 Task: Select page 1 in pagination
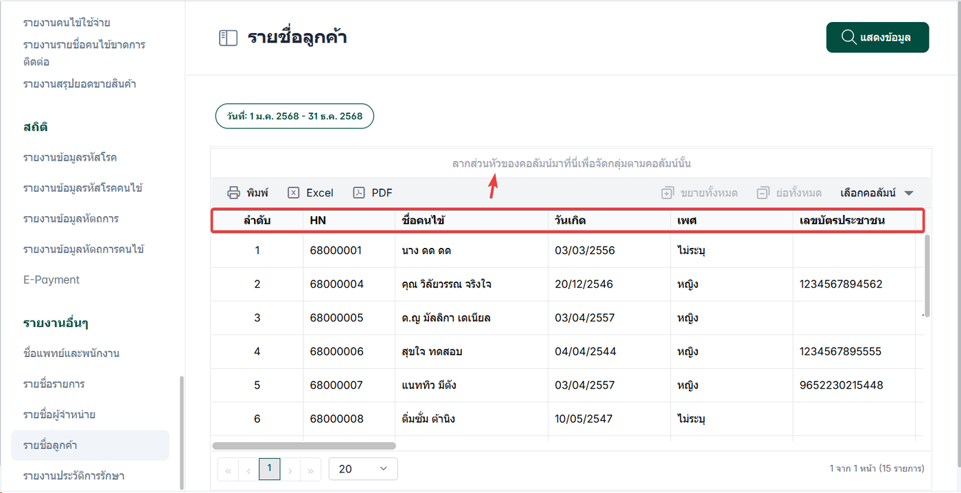pyautogui.click(x=269, y=469)
